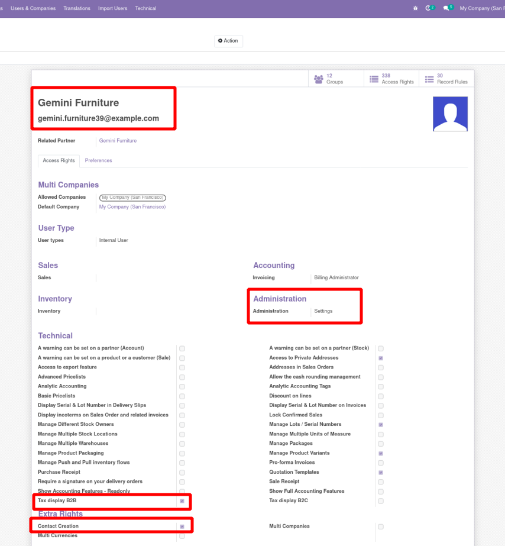505x546 pixels.
Task: Toggle Analytic Accounting checkbox
Action: coord(182,386)
